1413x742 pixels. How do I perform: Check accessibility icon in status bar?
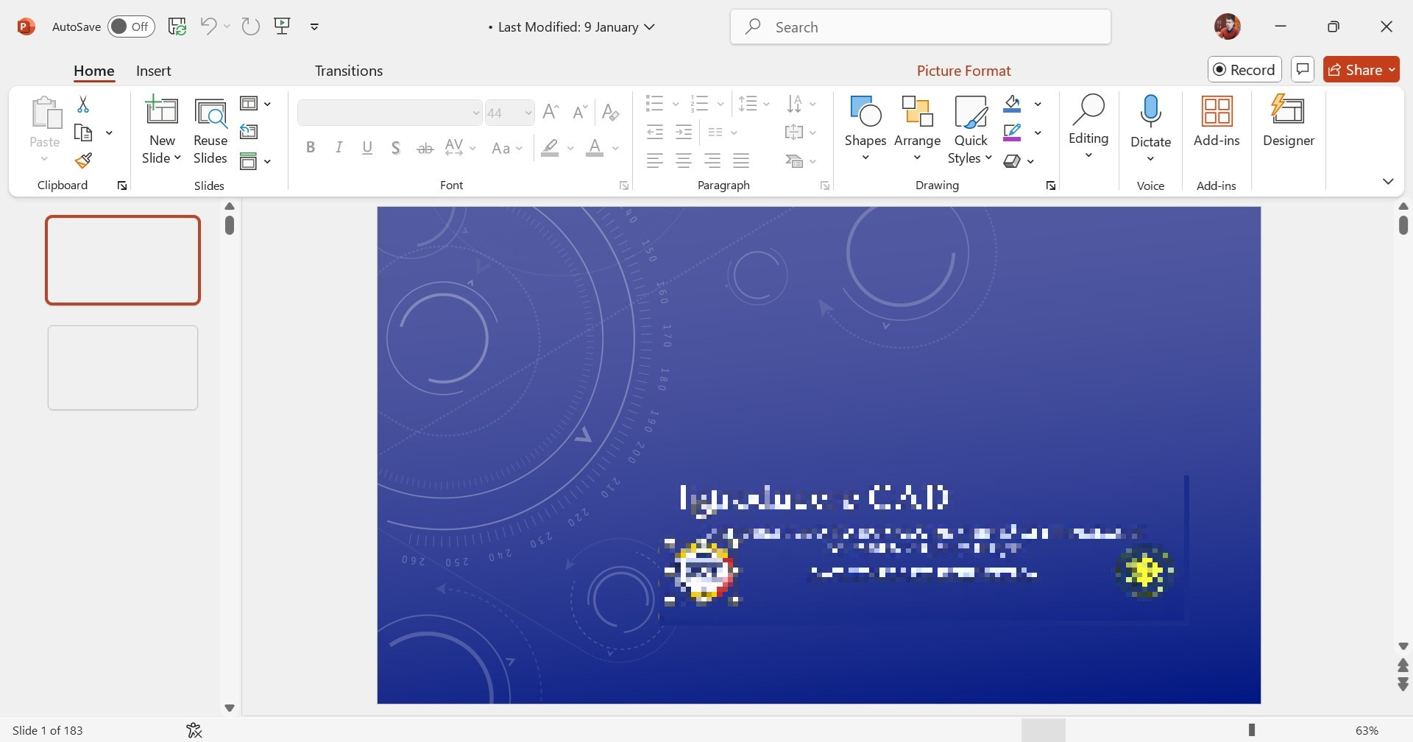point(194,730)
